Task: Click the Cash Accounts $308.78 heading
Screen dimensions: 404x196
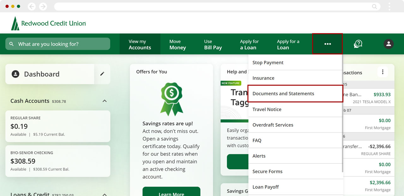Action: [x=38, y=101]
